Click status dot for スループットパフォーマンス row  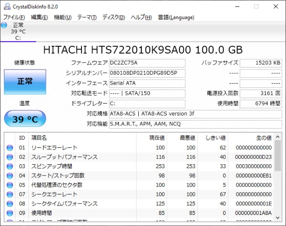point(10,157)
